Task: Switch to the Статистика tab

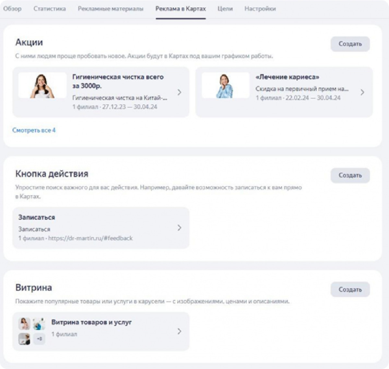Action: coord(50,9)
